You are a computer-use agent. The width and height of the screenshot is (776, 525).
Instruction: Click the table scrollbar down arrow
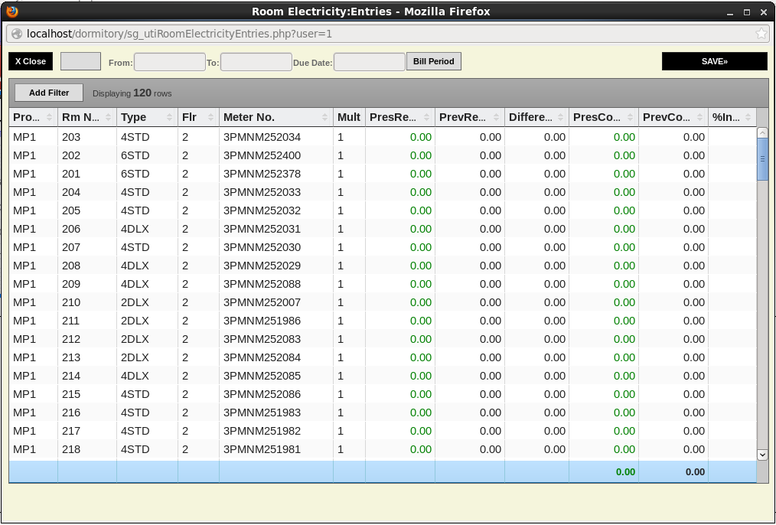click(x=761, y=455)
